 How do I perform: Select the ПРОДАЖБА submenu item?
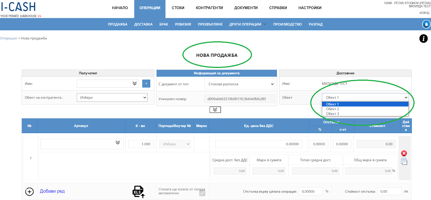[118, 24]
